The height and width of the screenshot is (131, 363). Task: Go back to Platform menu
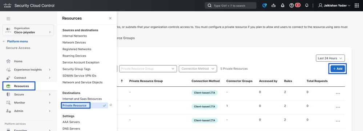coord(15,41)
